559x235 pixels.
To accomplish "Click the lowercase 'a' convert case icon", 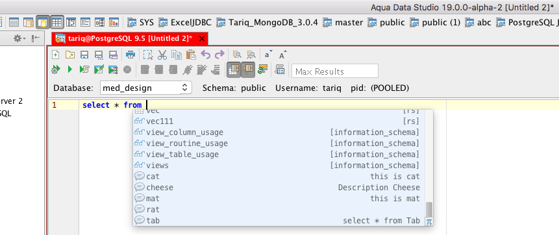I will click(267, 55).
